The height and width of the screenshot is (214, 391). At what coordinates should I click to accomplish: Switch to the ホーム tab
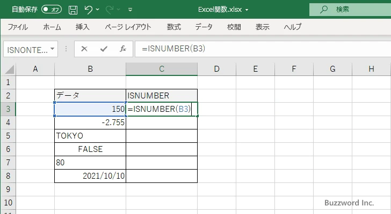52,27
